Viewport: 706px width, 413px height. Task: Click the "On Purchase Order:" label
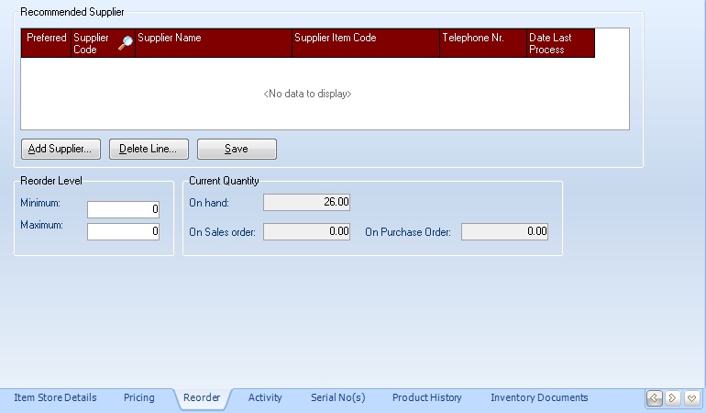(x=408, y=232)
